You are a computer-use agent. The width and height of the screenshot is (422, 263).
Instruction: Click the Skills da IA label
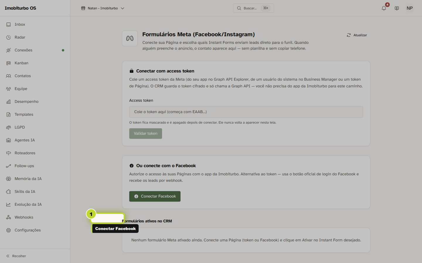point(25,192)
